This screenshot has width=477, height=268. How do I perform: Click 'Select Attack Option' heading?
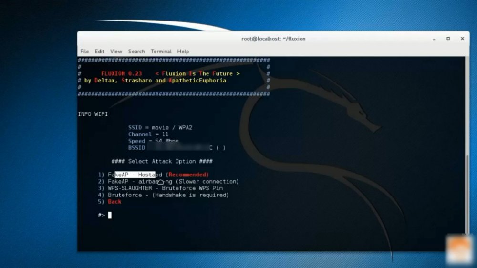pyautogui.click(x=162, y=161)
